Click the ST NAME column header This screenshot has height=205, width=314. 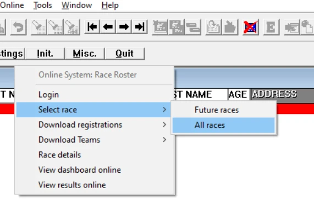(x=201, y=94)
